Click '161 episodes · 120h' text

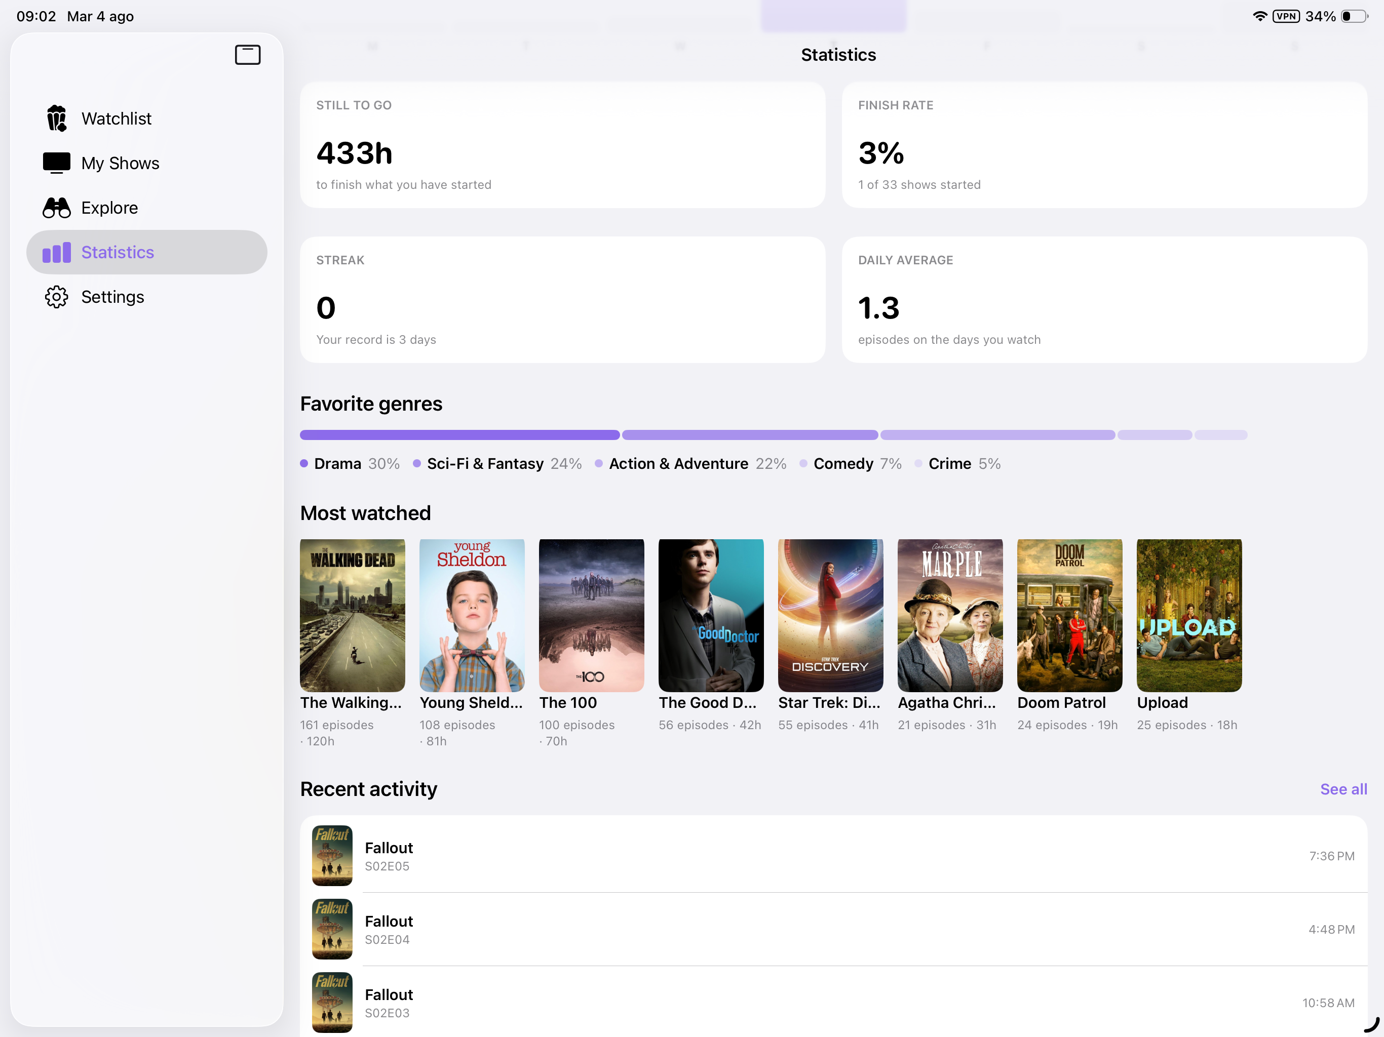(336, 733)
